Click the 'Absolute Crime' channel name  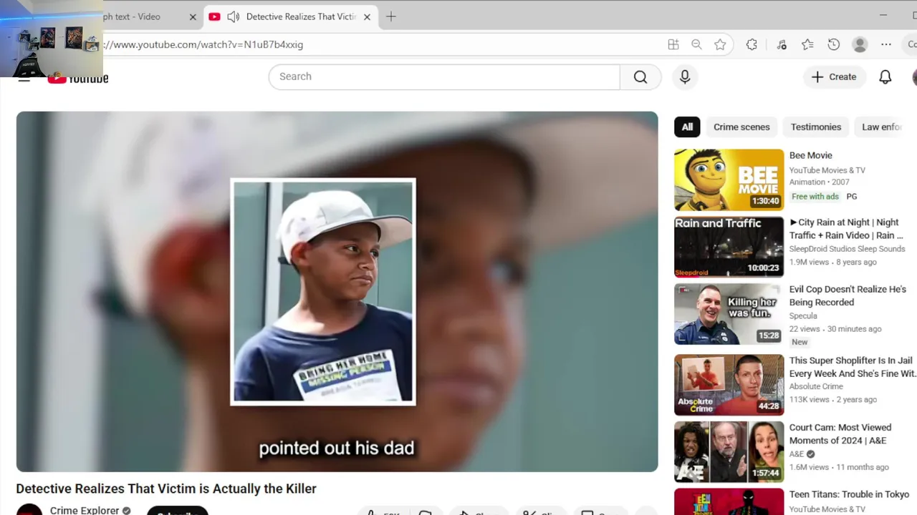(816, 387)
